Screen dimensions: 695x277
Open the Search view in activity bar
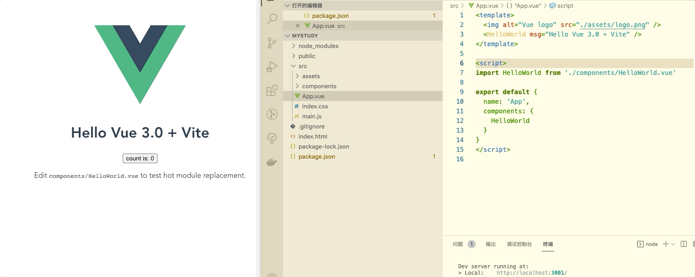pyautogui.click(x=272, y=19)
